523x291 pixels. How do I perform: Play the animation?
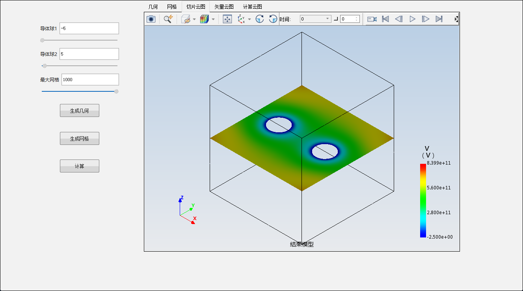point(412,19)
